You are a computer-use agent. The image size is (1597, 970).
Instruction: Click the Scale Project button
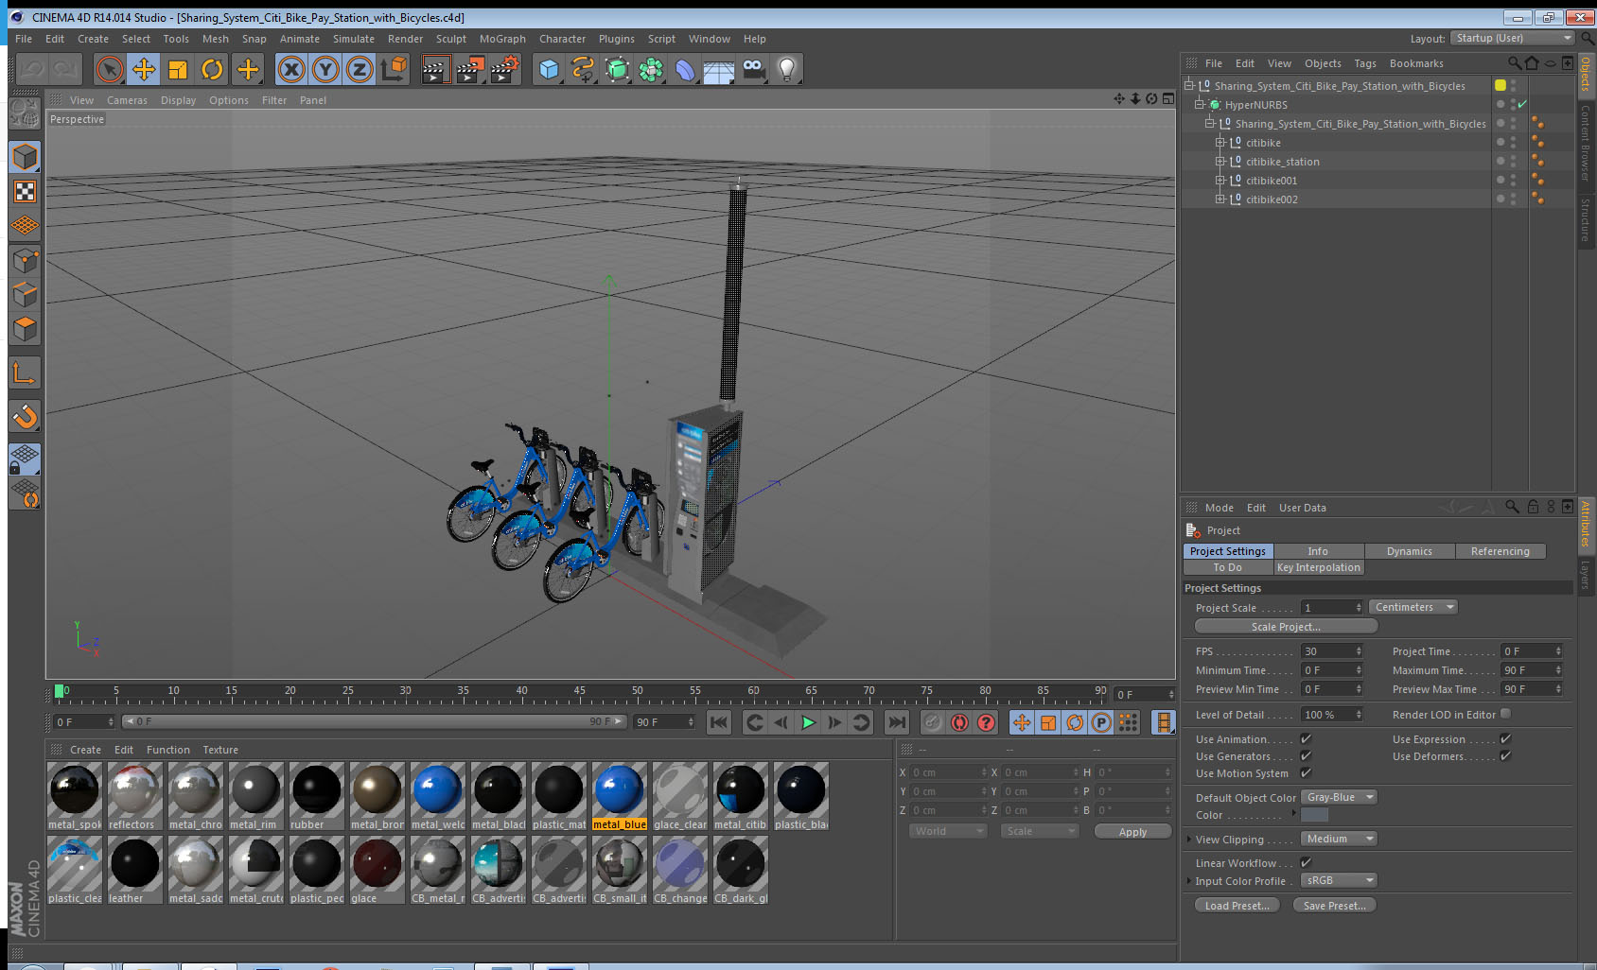pos(1286,626)
